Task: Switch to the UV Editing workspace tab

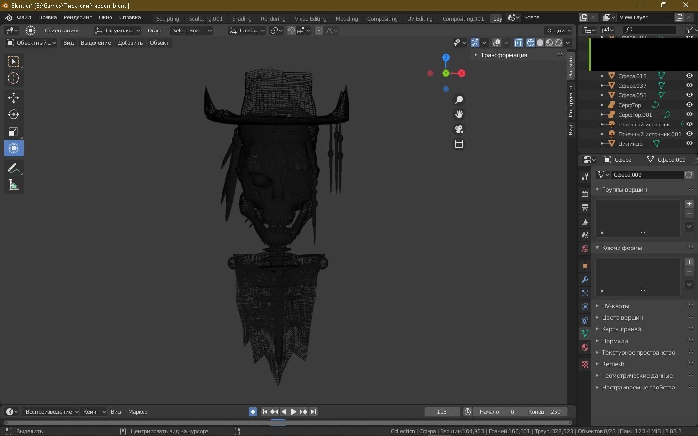Action: point(419,18)
